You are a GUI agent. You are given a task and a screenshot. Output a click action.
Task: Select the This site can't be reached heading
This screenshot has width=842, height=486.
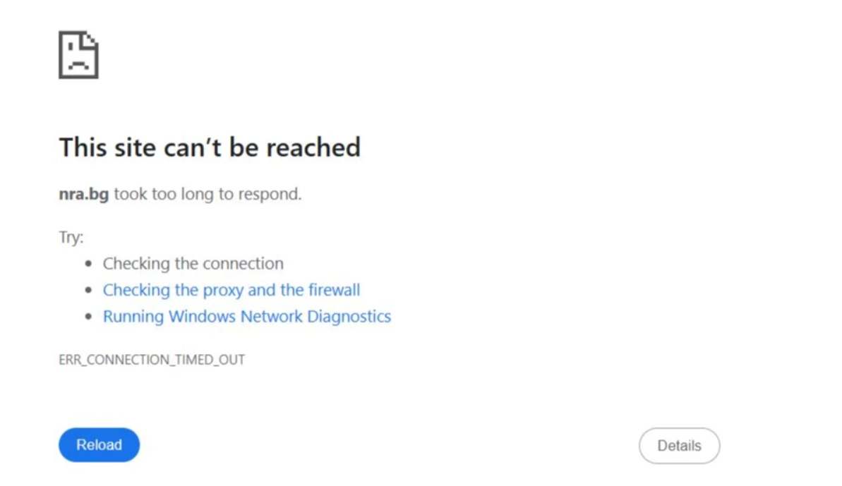pos(210,147)
